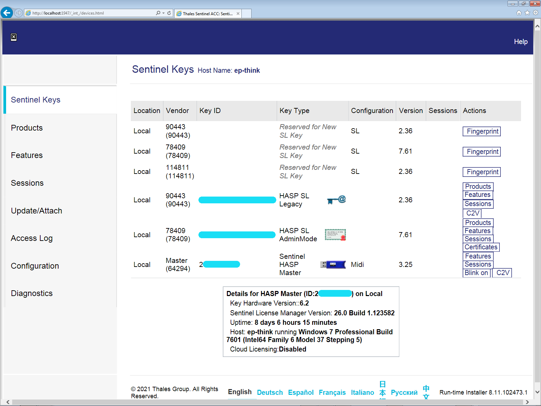Open the address bar search dropdown arrow
541x406 pixels.
(164, 13)
